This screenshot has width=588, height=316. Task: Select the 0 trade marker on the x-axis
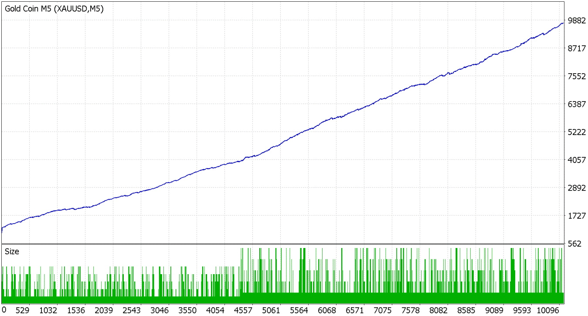point(4,310)
